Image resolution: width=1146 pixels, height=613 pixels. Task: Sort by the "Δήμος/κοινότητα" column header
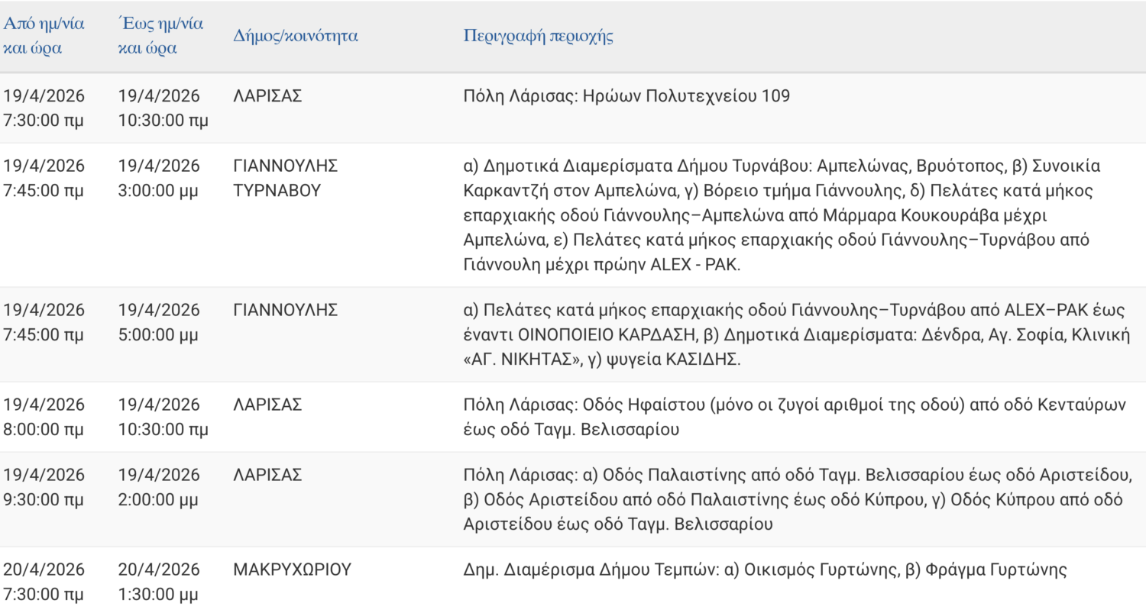[x=296, y=36]
